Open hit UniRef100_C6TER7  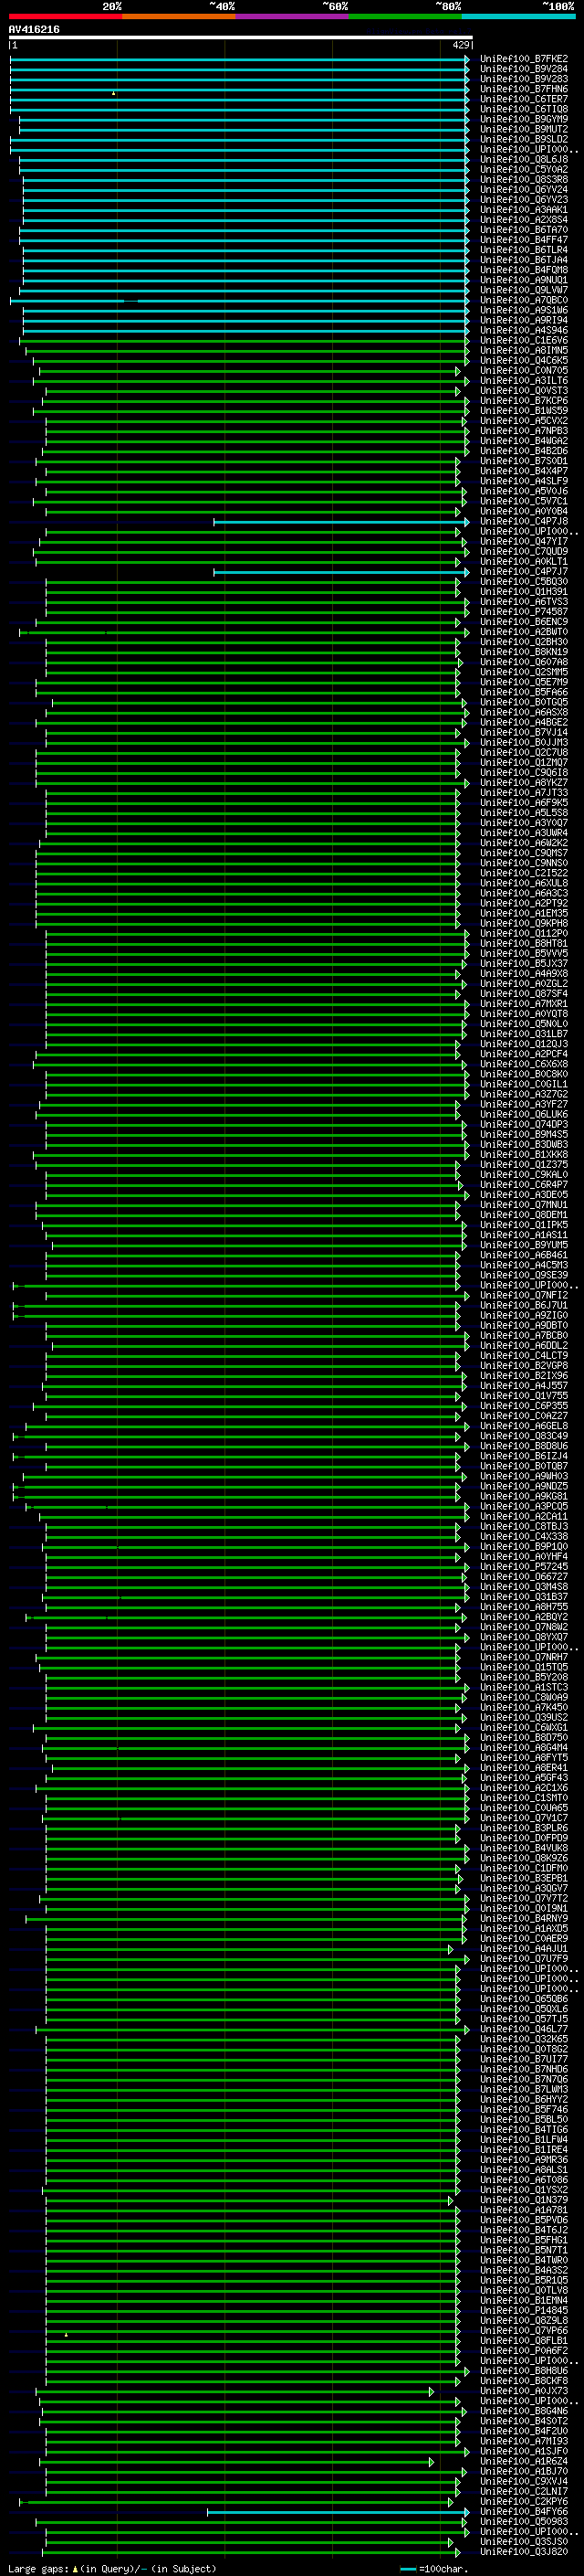coord(524,99)
